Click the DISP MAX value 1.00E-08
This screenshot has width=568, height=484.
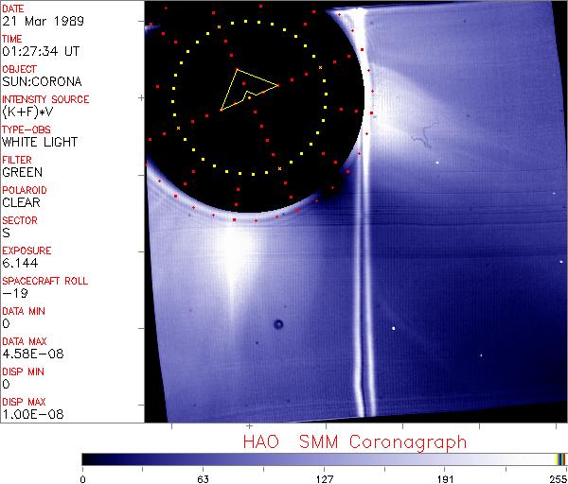point(25,414)
